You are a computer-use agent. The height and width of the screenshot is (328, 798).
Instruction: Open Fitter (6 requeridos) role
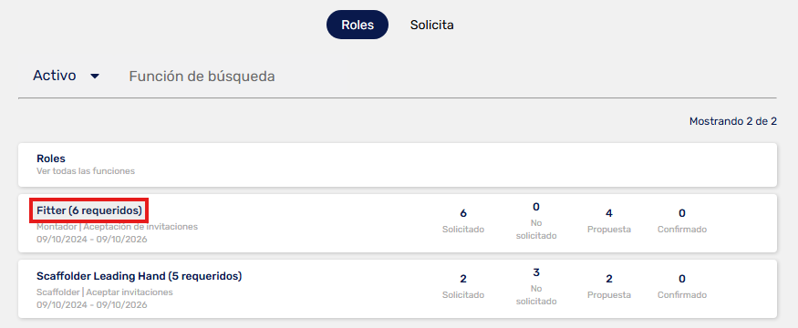[x=89, y=210]
